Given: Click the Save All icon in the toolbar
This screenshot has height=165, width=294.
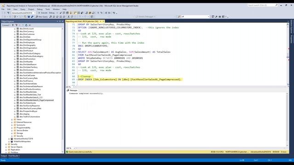Looking at the screenshot, I should 32,16.
